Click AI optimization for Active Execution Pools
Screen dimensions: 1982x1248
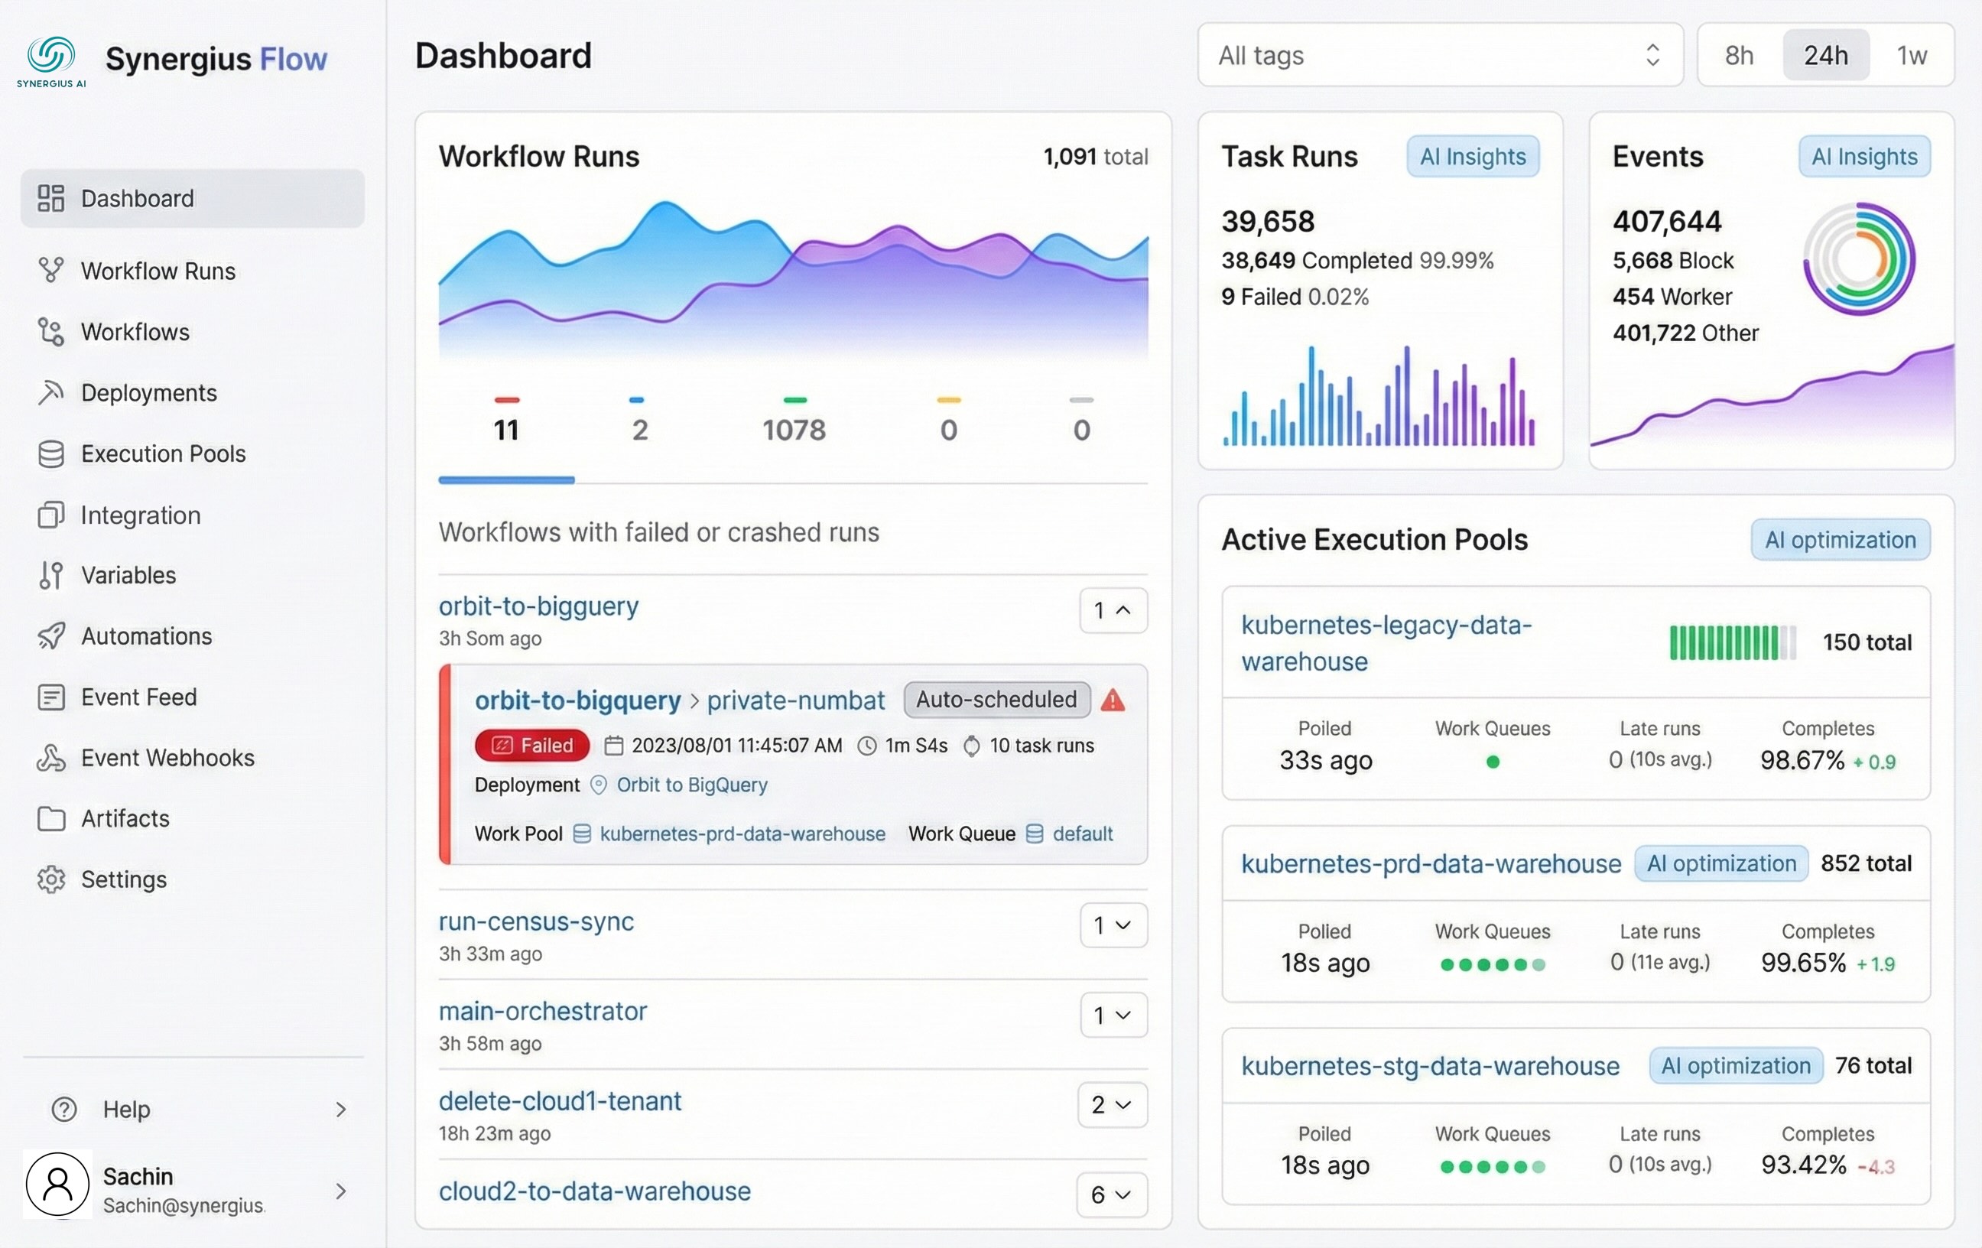1841,539
